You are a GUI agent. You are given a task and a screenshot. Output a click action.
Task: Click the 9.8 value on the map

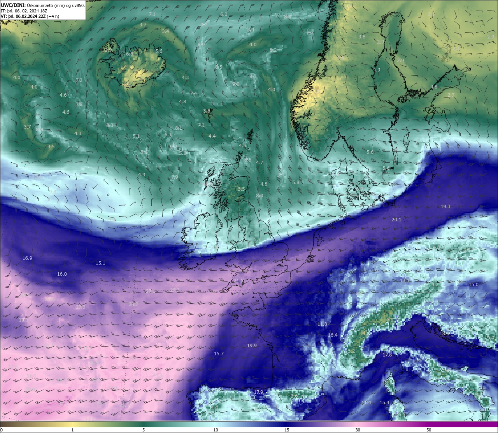point(53,192)
